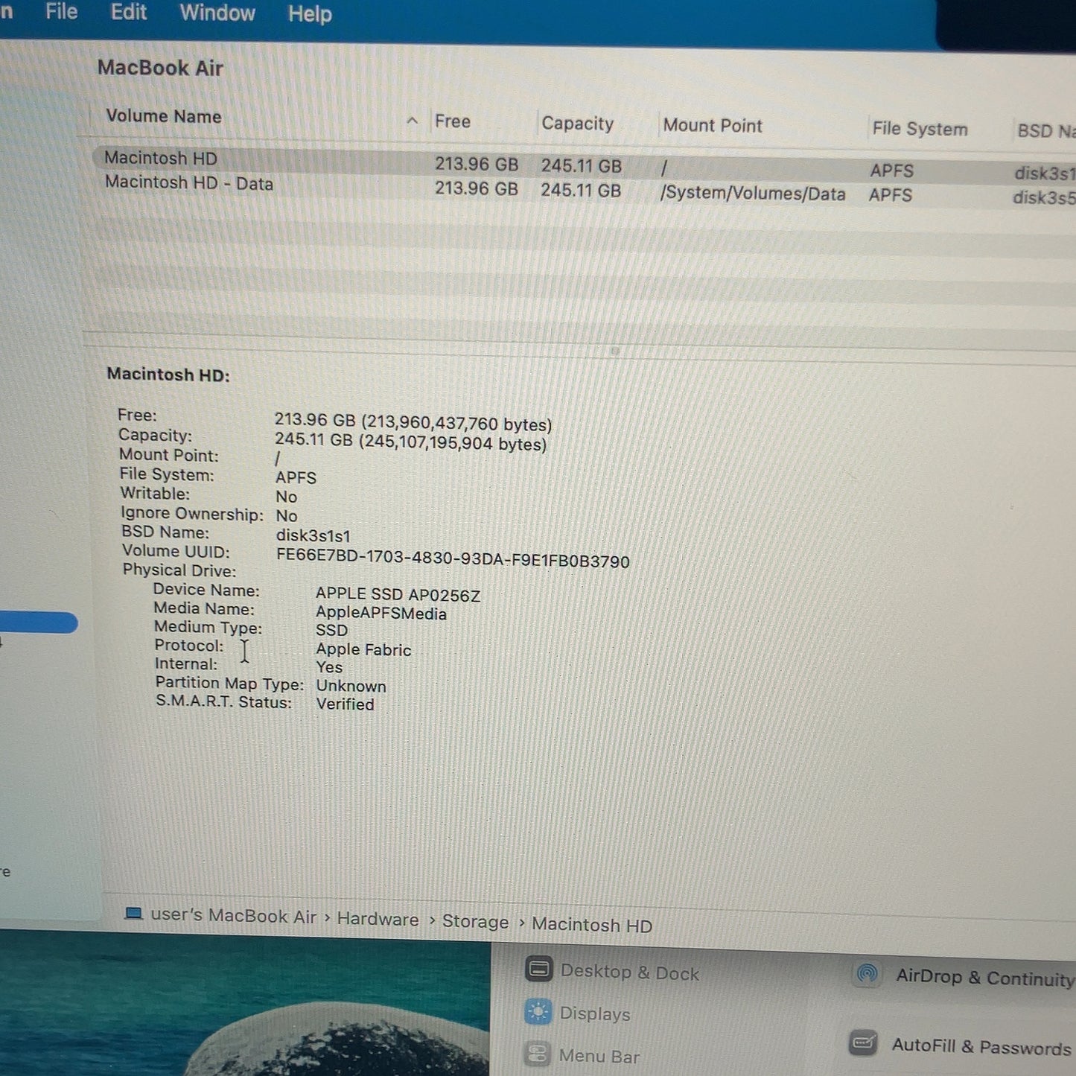Open AutoFill & Passwords settings

(x=981, y=1047)
